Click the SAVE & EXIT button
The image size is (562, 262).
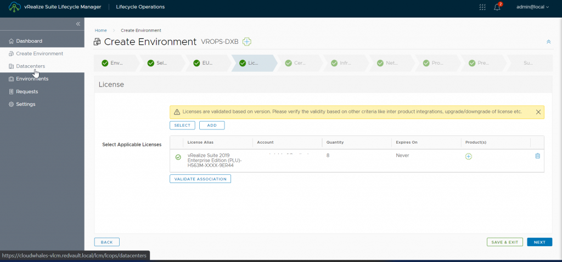[505, 242]
